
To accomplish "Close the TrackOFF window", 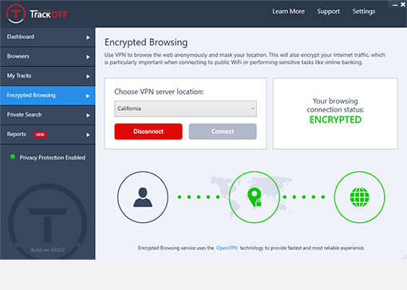I will (x=403, y=4).
